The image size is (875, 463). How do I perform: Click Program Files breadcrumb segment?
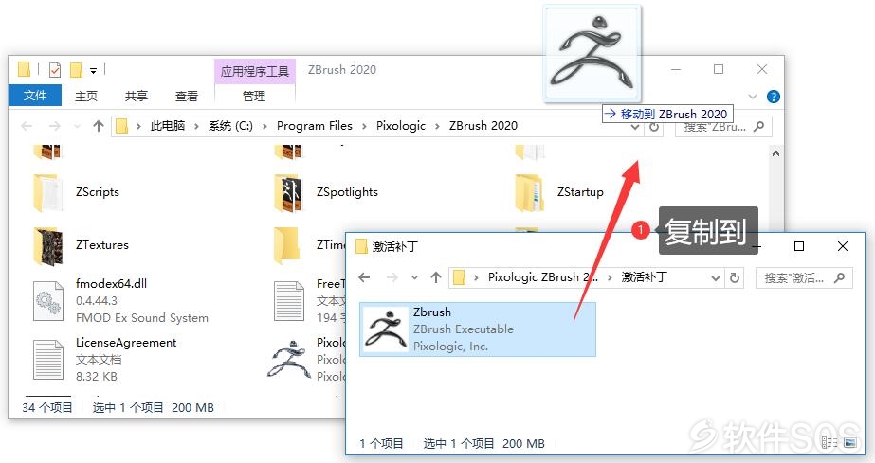(314, 126)
